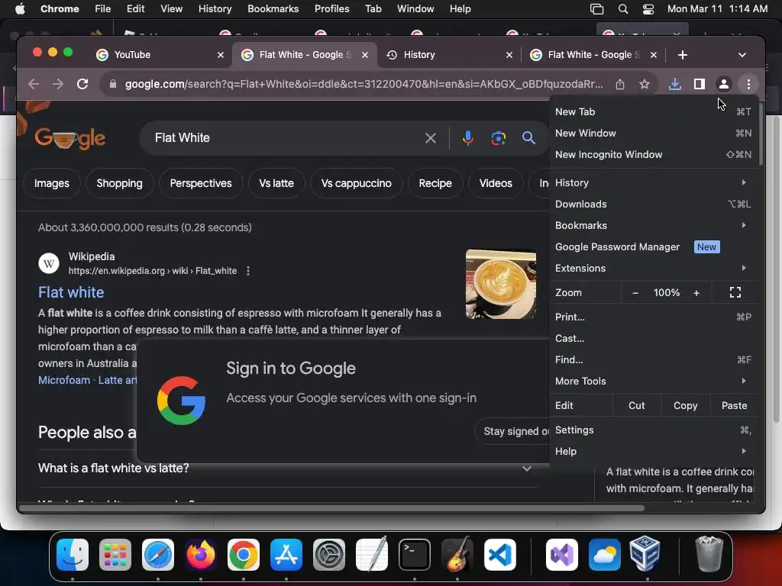Reload the current page
Viewport: 782px width, 586px height.
click(x=82, y=84)
